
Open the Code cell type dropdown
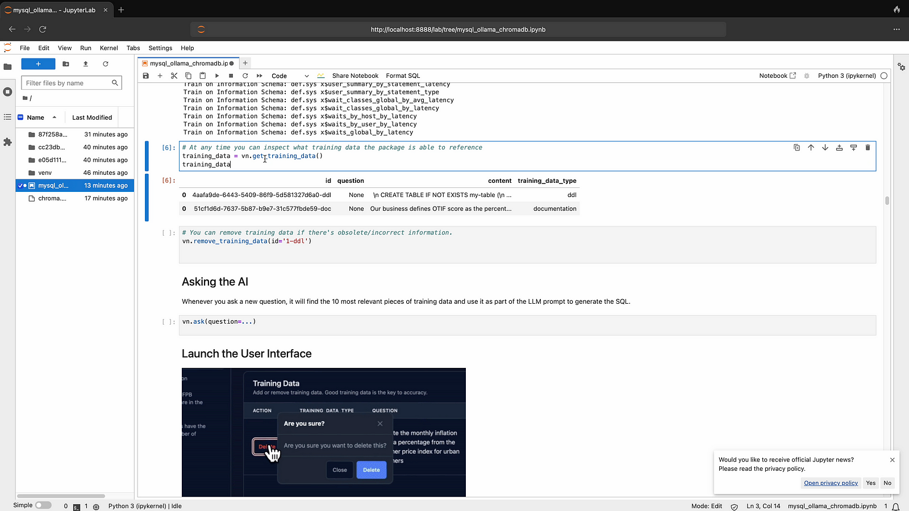point(290,76)
